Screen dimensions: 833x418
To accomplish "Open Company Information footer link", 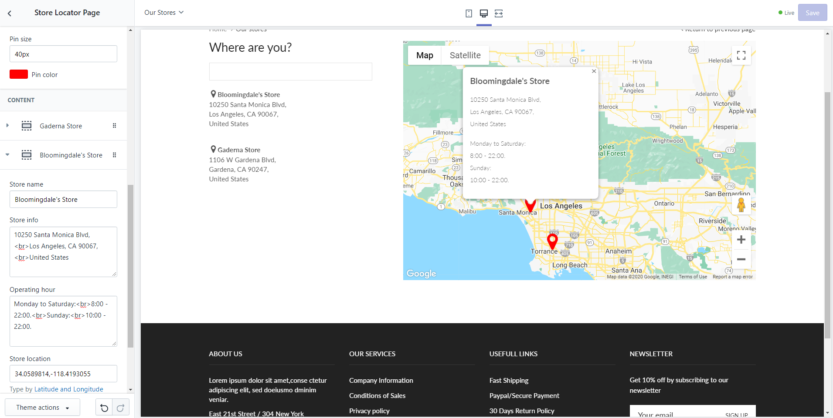I will (x=381, y=381).
